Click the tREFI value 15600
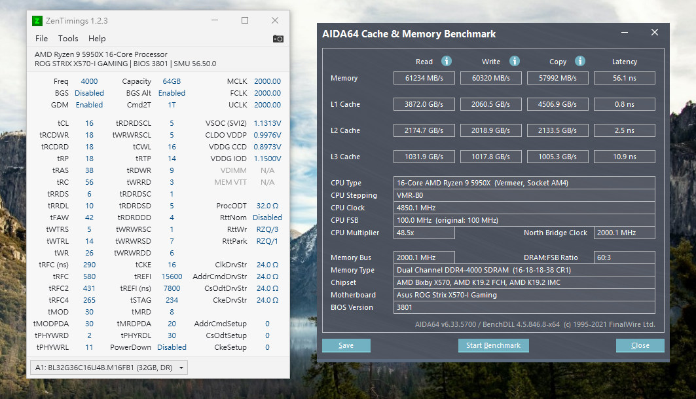Image resolution: width=696 pixels, height=399 pixels. [172, 276]
